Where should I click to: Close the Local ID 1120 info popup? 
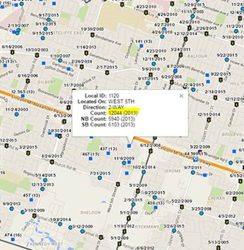pyautogui.click(x=182, y=96)
